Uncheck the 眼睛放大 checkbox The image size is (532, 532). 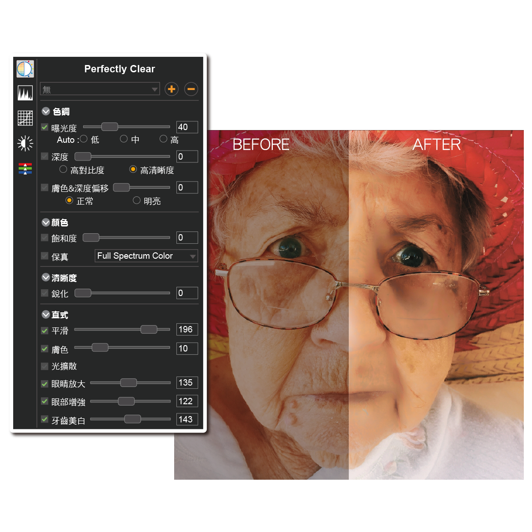point(45,384)
